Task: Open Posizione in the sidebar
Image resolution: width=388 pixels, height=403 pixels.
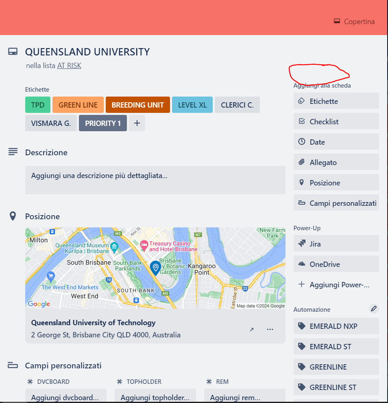Action: click(336, 183)
